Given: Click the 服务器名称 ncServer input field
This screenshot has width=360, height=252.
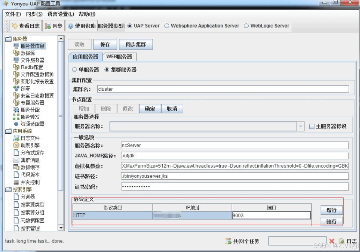Looking at the screenshot, I should pos(235,145).
